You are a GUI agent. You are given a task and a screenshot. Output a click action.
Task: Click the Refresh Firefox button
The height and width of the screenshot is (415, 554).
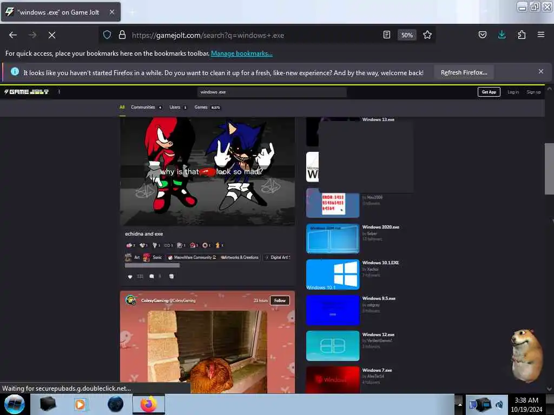(x=464, y=72)
